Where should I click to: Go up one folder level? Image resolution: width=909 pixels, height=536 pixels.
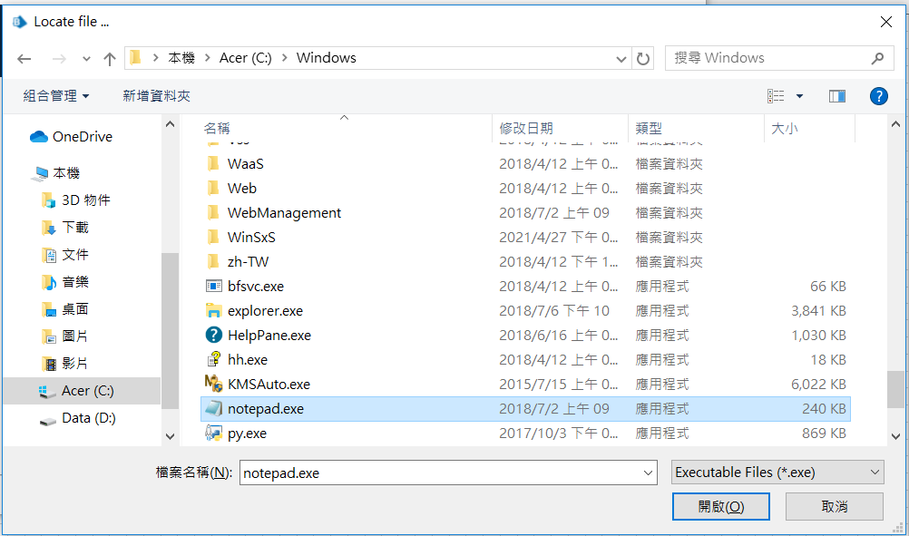click(x=110, y=59)
